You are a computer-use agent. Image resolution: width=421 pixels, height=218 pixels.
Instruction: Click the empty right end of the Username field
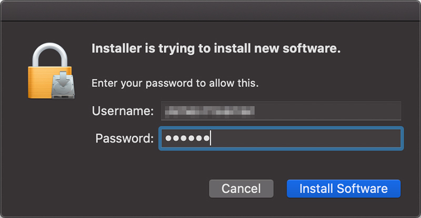coord(368,111)
